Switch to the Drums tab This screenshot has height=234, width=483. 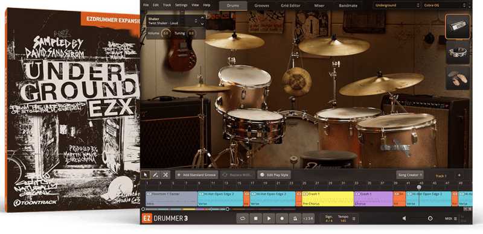(233, 5)
